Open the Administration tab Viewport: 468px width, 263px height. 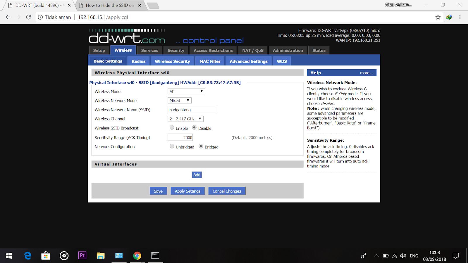288,50
